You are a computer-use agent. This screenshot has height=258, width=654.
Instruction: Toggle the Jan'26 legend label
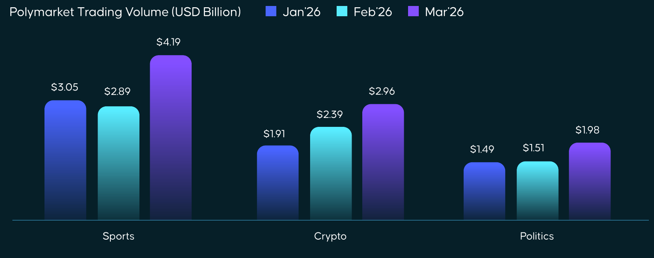302,12
